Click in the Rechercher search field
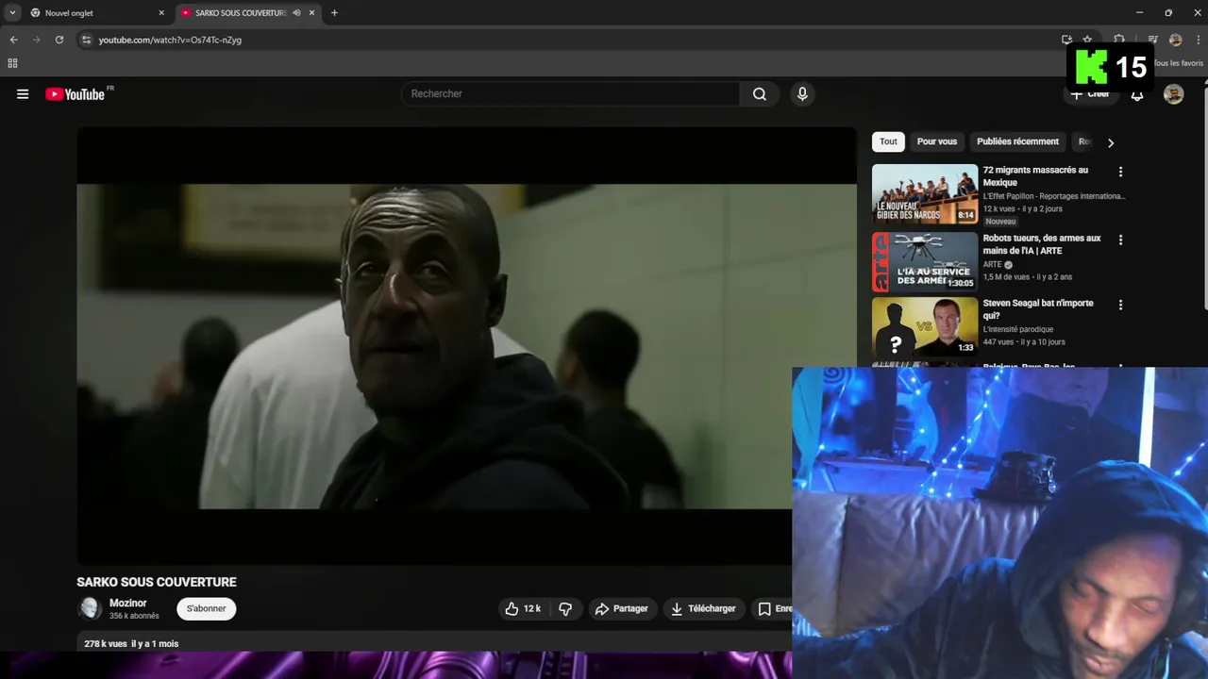This screenshot has height=679, width=1208. point(571,94)
